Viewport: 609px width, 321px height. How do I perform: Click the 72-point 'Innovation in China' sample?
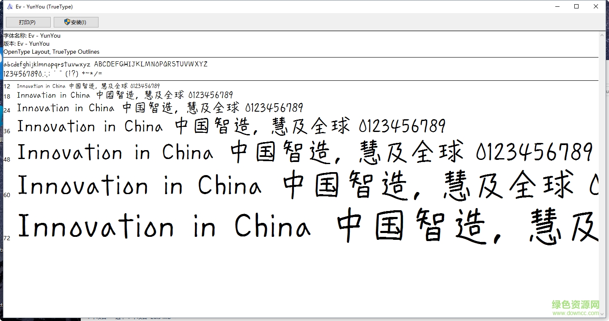tap(164, 225)
